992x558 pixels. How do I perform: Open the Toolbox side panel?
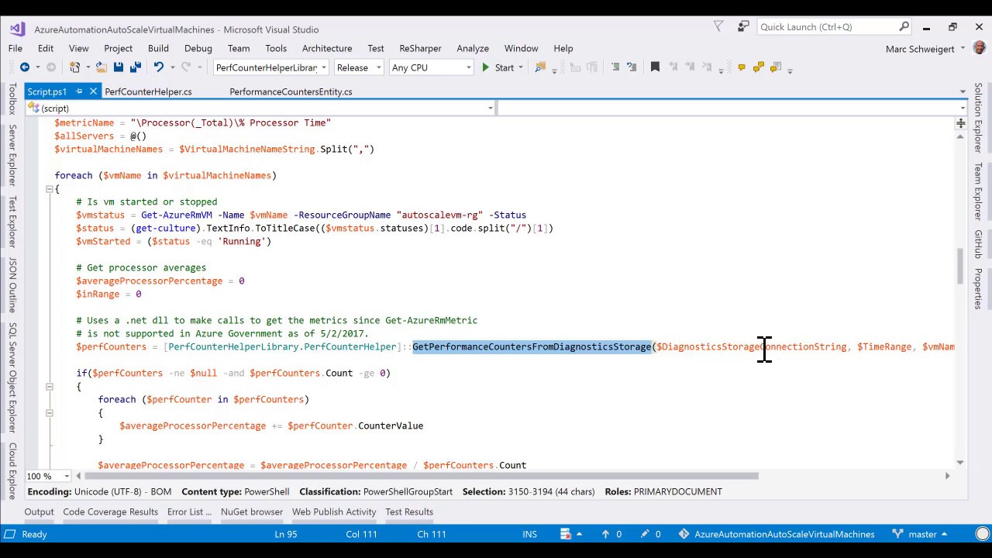coord(12,99)
